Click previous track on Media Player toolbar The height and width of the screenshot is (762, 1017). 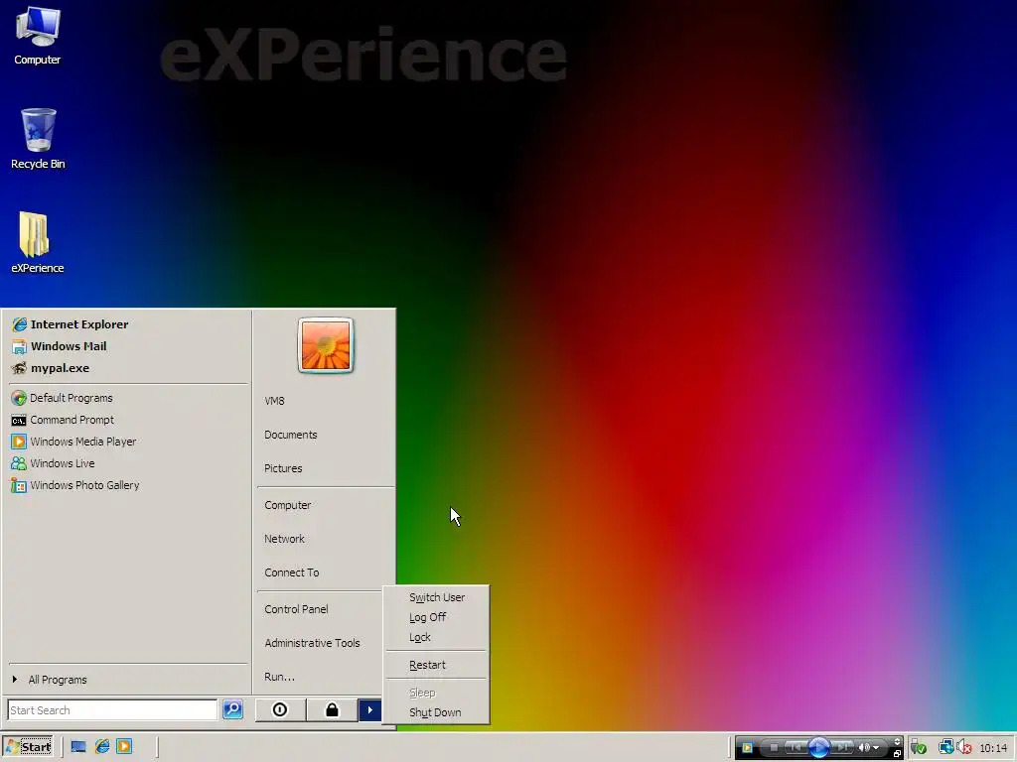(796, 748)
